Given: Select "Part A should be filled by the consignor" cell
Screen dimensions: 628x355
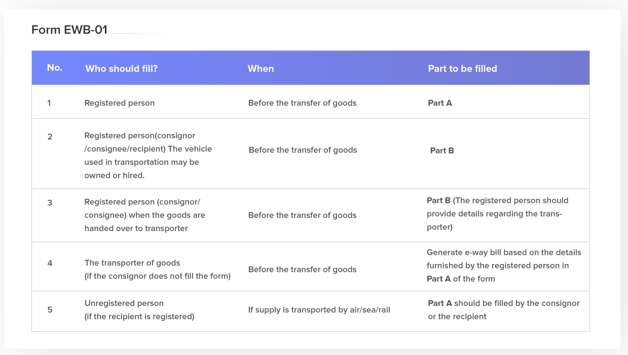Looking at the screenshot, I should [503, 310].
